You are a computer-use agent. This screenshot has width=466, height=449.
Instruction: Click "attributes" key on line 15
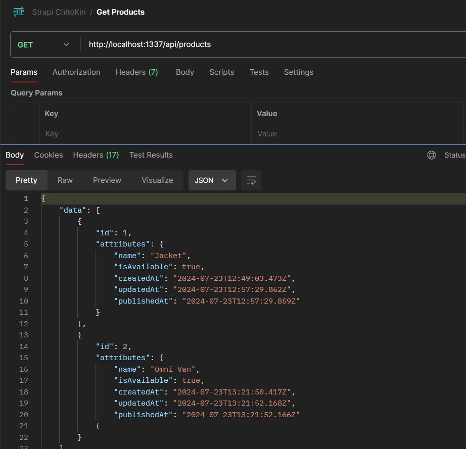click(x=123, y=358)
